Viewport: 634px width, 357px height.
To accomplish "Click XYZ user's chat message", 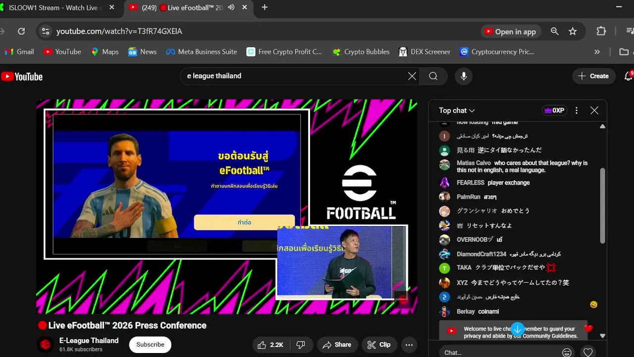I will click(x=520, y=283).
